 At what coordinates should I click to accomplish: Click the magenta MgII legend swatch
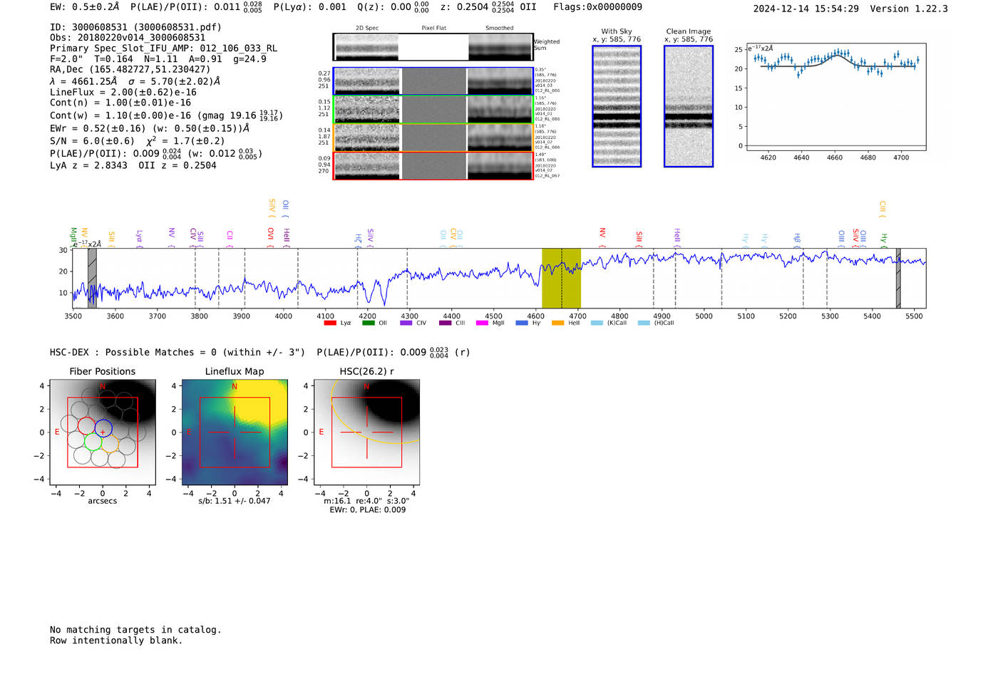[x=483, y=323]
